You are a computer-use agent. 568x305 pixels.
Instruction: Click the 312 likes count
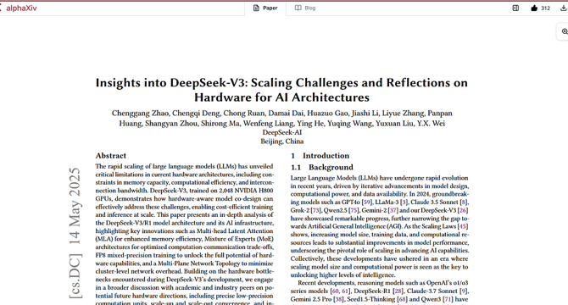[x=546, y=8]
